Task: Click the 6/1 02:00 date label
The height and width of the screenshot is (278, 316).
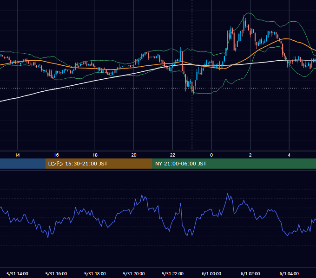Action: point(250,273)
